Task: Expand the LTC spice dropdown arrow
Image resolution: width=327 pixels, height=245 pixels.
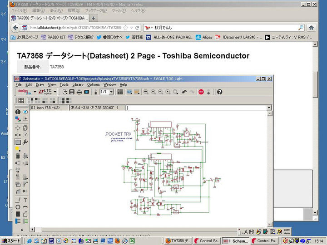Action: point(55,92)
